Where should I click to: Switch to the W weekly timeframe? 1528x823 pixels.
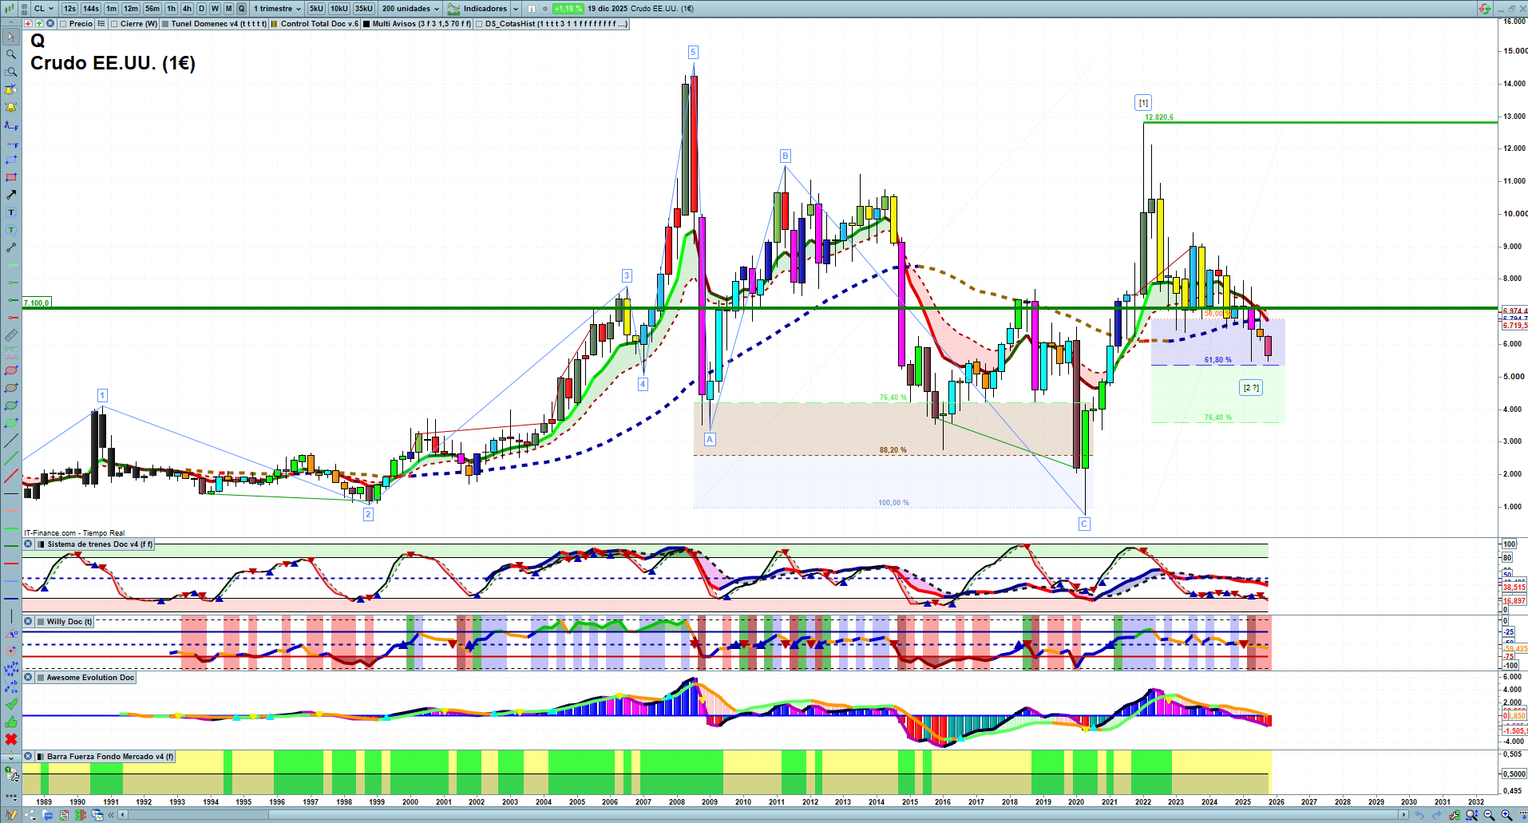click(215, 9)
